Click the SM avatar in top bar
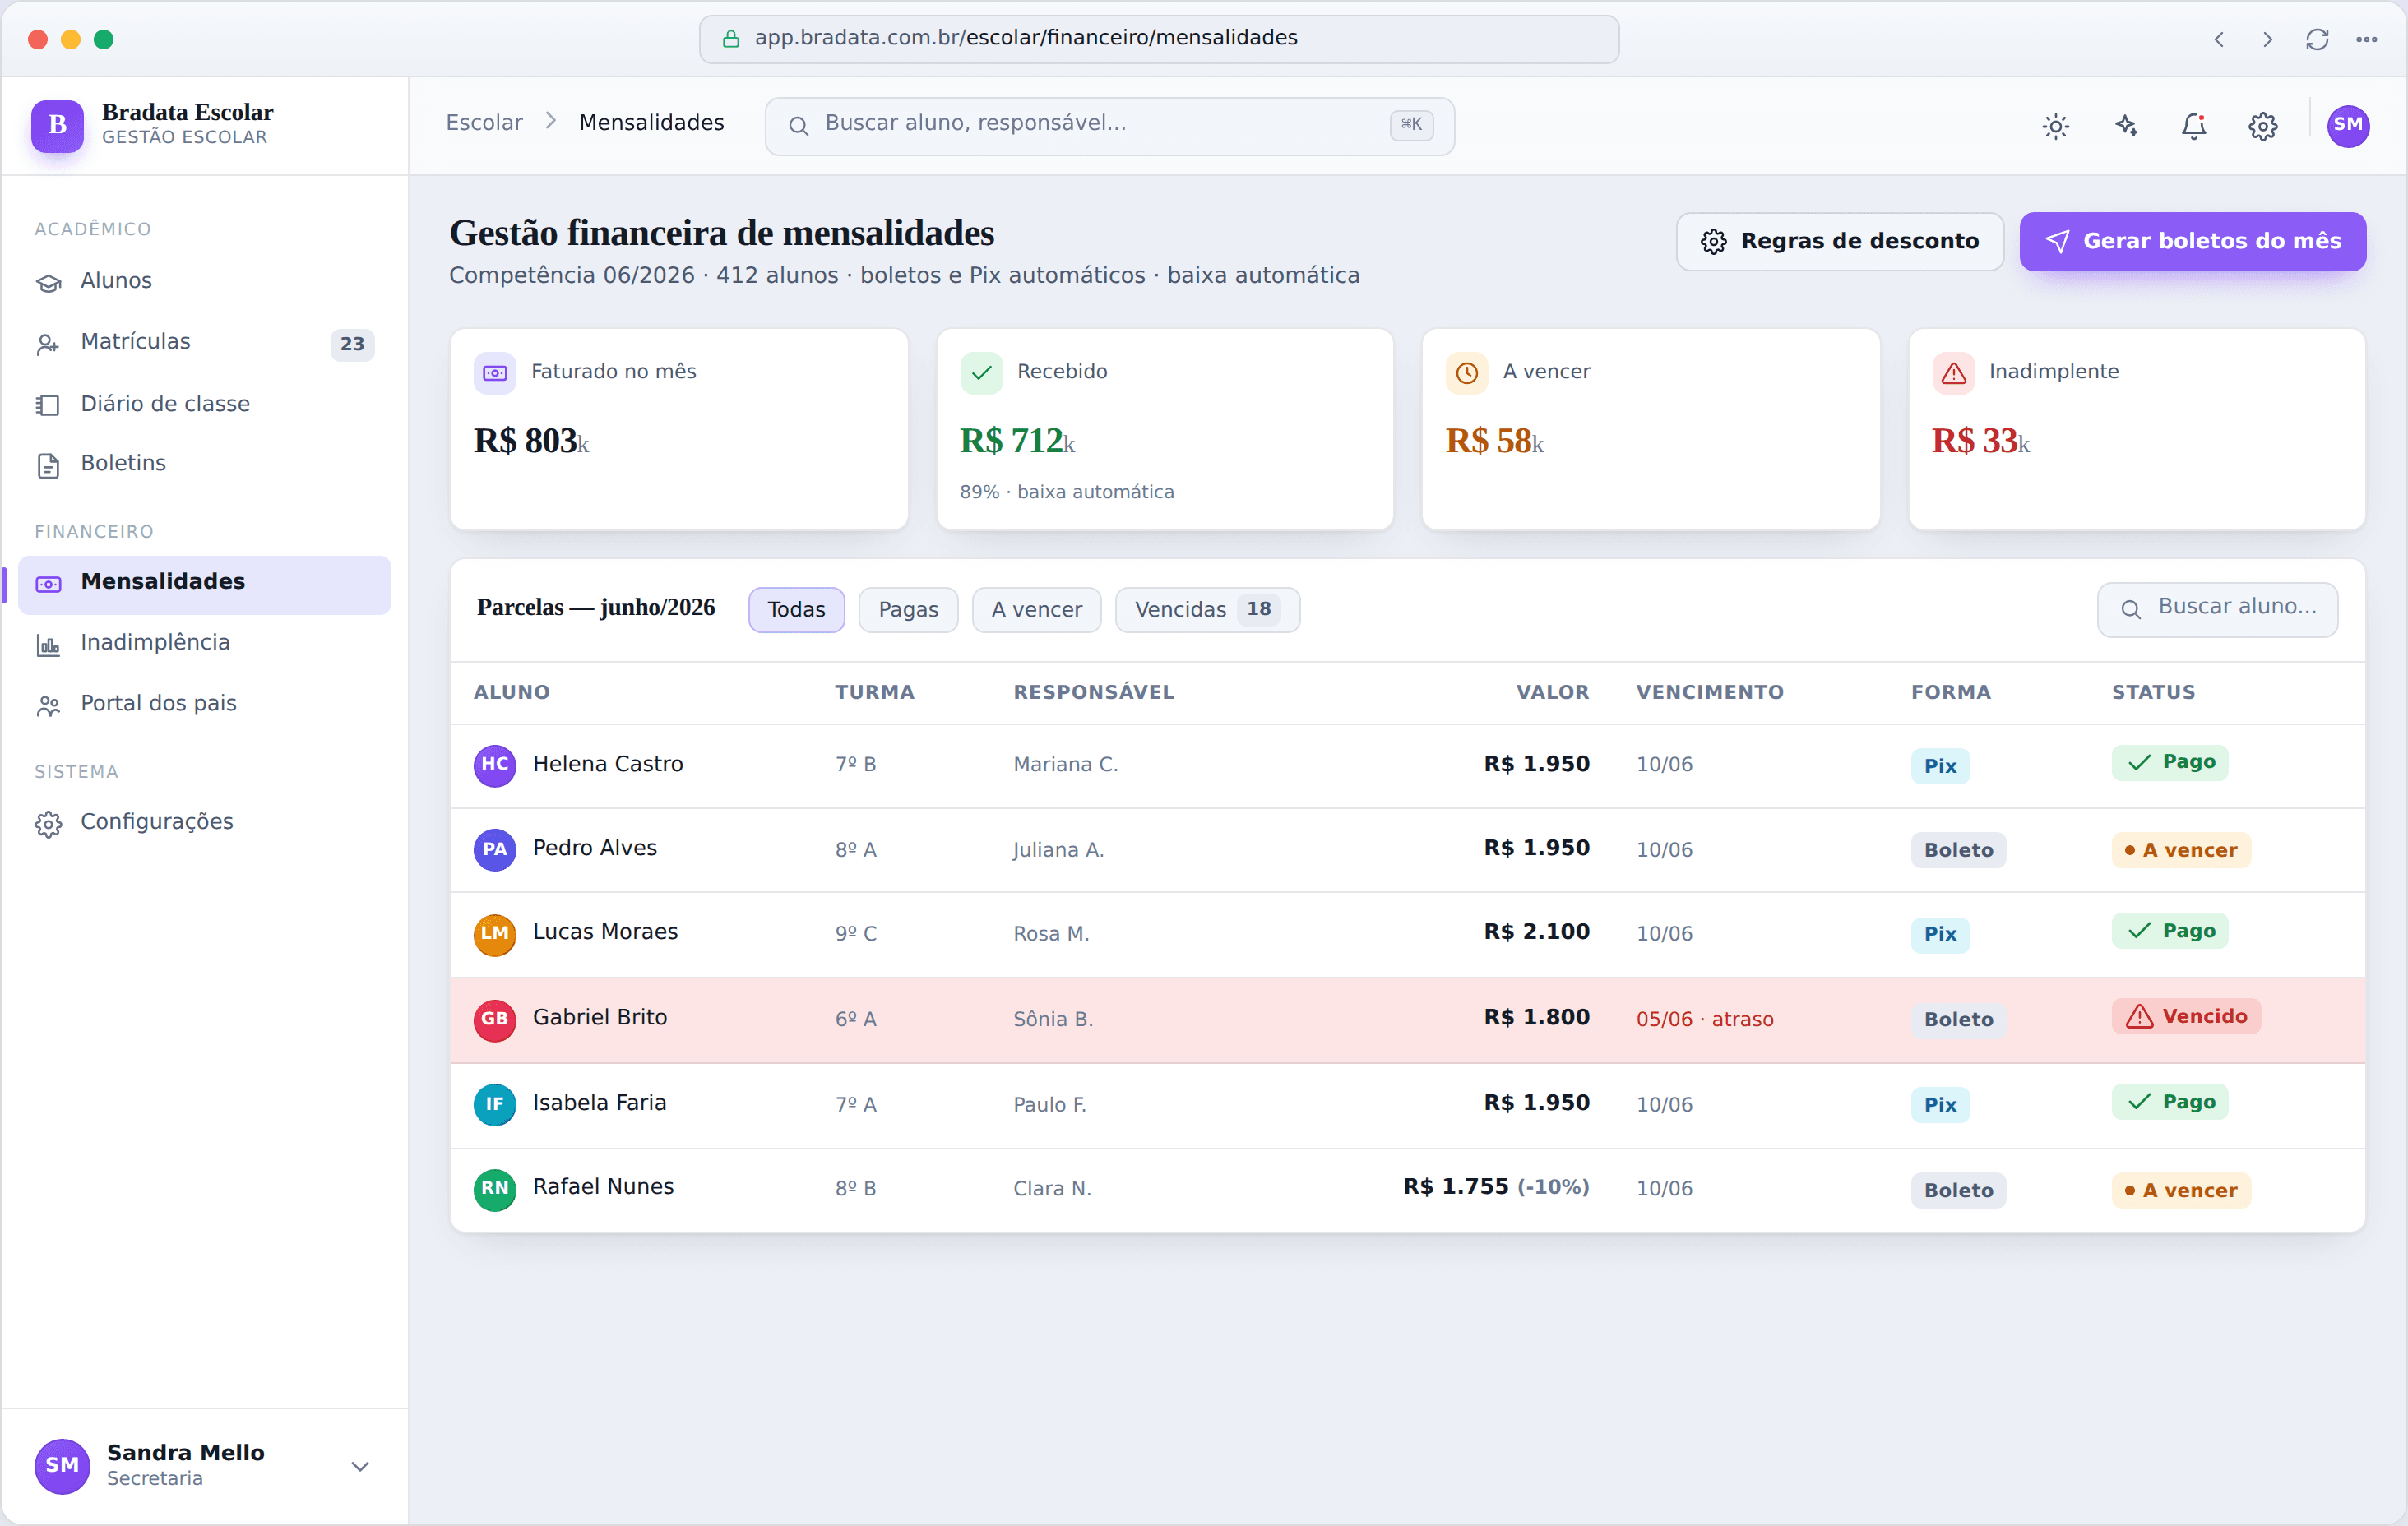This screenshot has height=1526, width=2408. click(x=2348, y=126)
